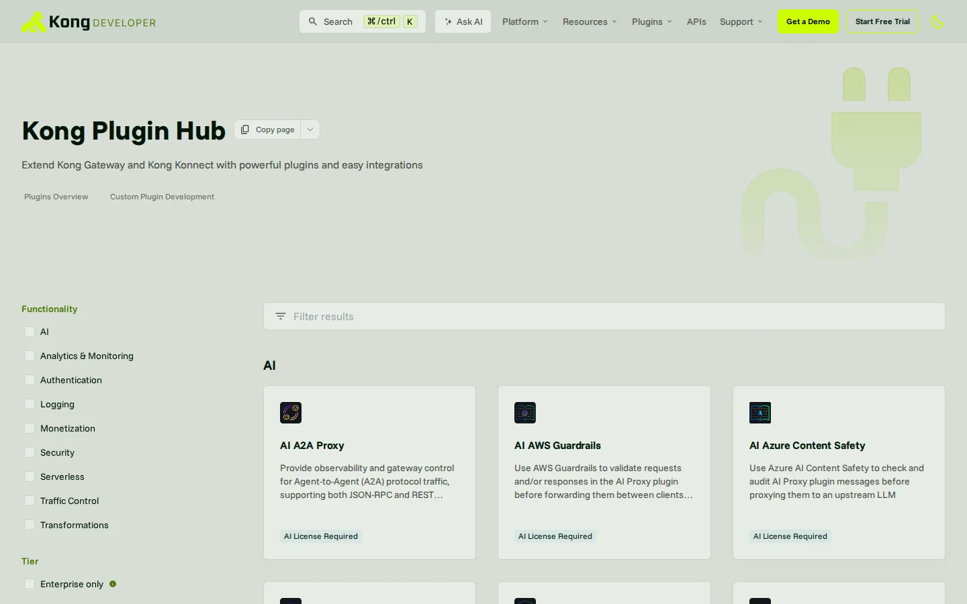
Task: Open the Resources dropdown
Action: 590,21
